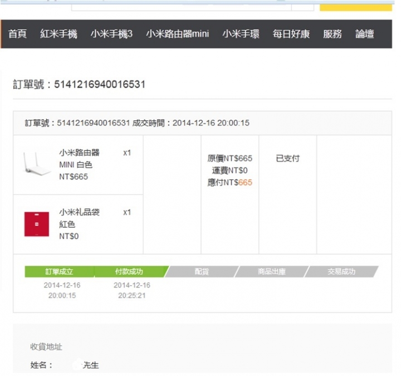The height and width of the screenshot is (376, 401).
Task: Click the 應付NT$665 amount due
Action: (x=229, y=183)
